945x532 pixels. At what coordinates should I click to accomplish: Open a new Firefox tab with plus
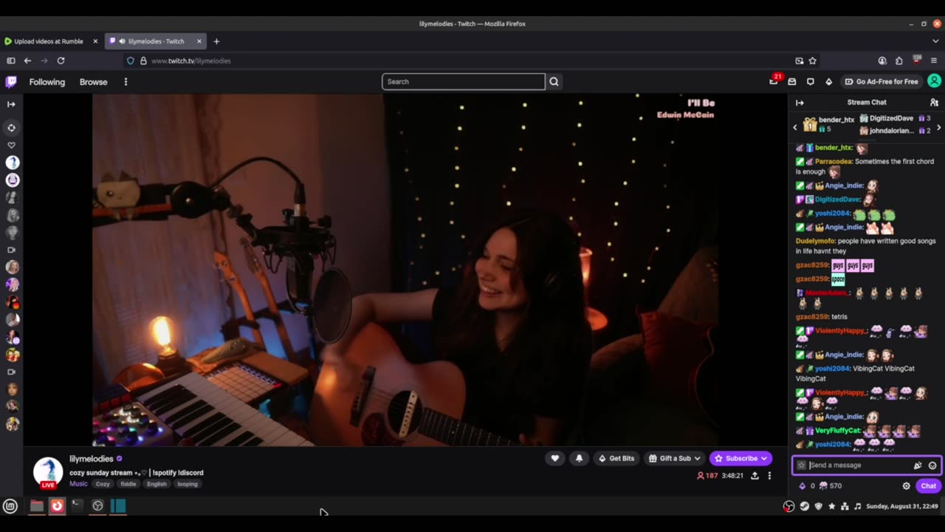(216, 41)
